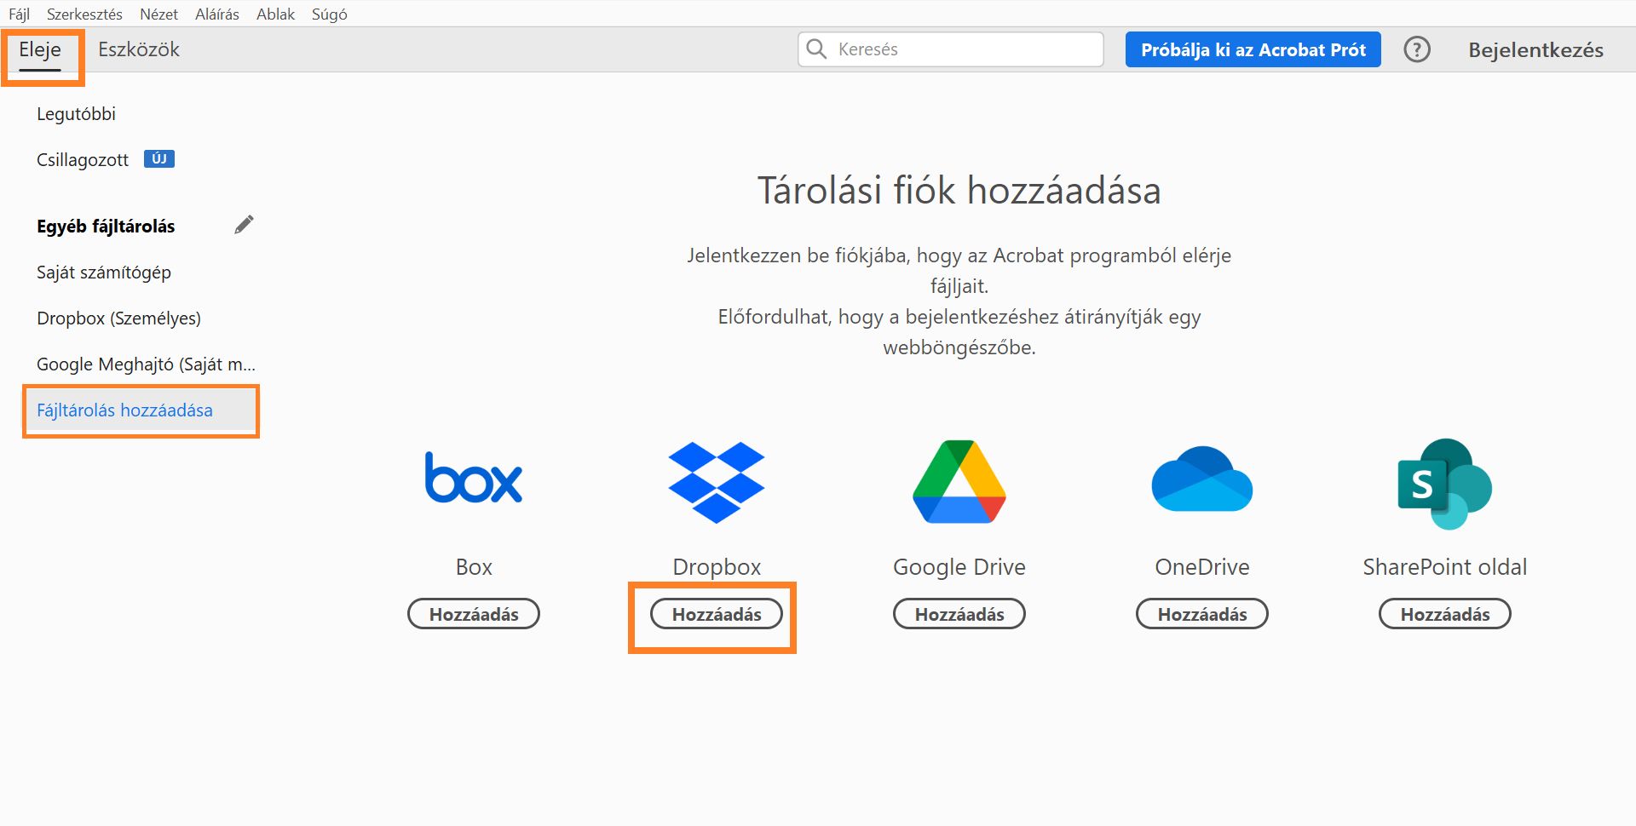Image resolution: width=1636 pixels, height=826 pixels.
Task: Open the help question mark icon
Action: pos(1417,49)
